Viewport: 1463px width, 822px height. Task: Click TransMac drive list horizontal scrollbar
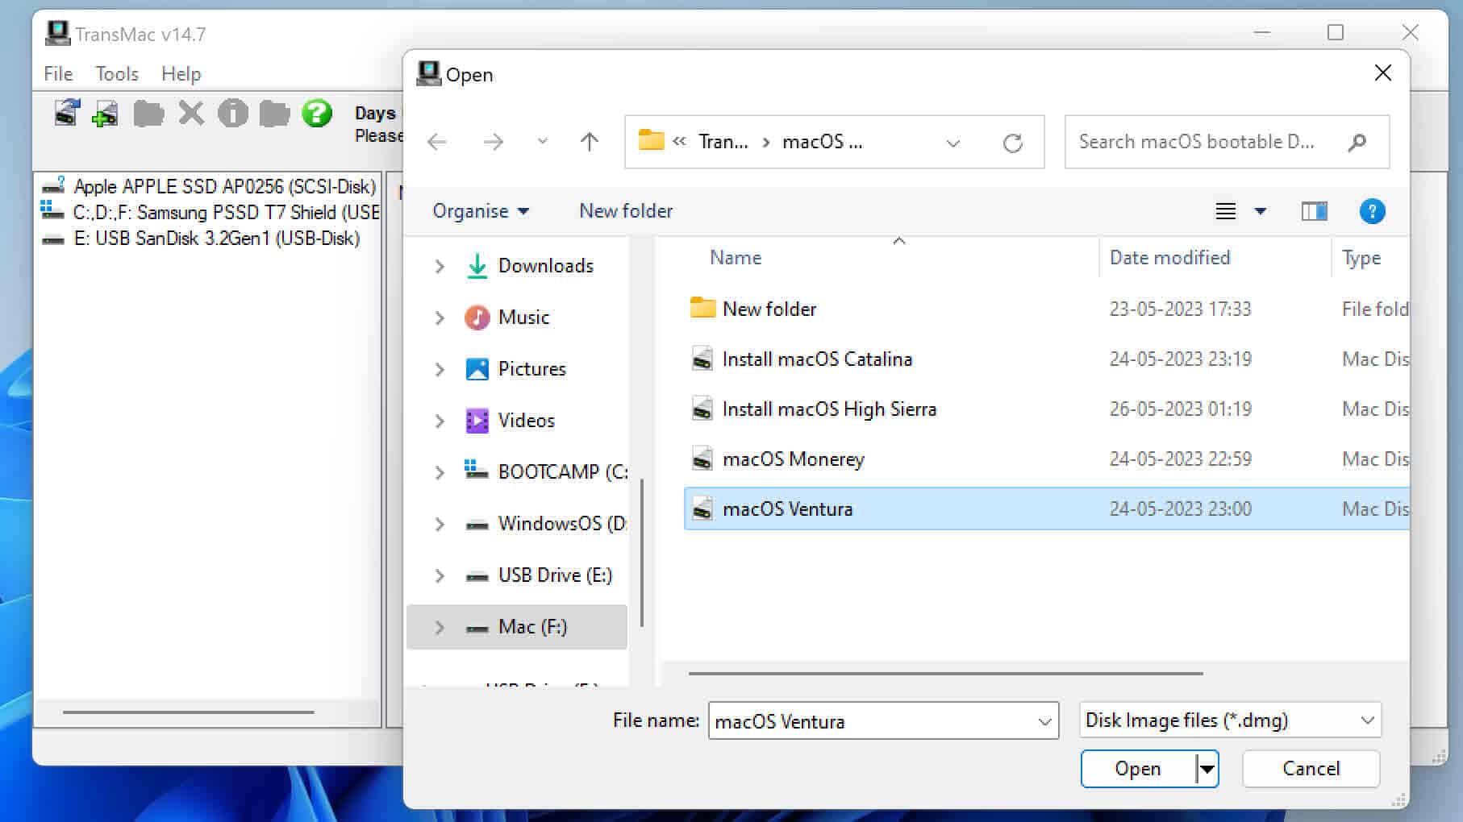coord(188,712)
